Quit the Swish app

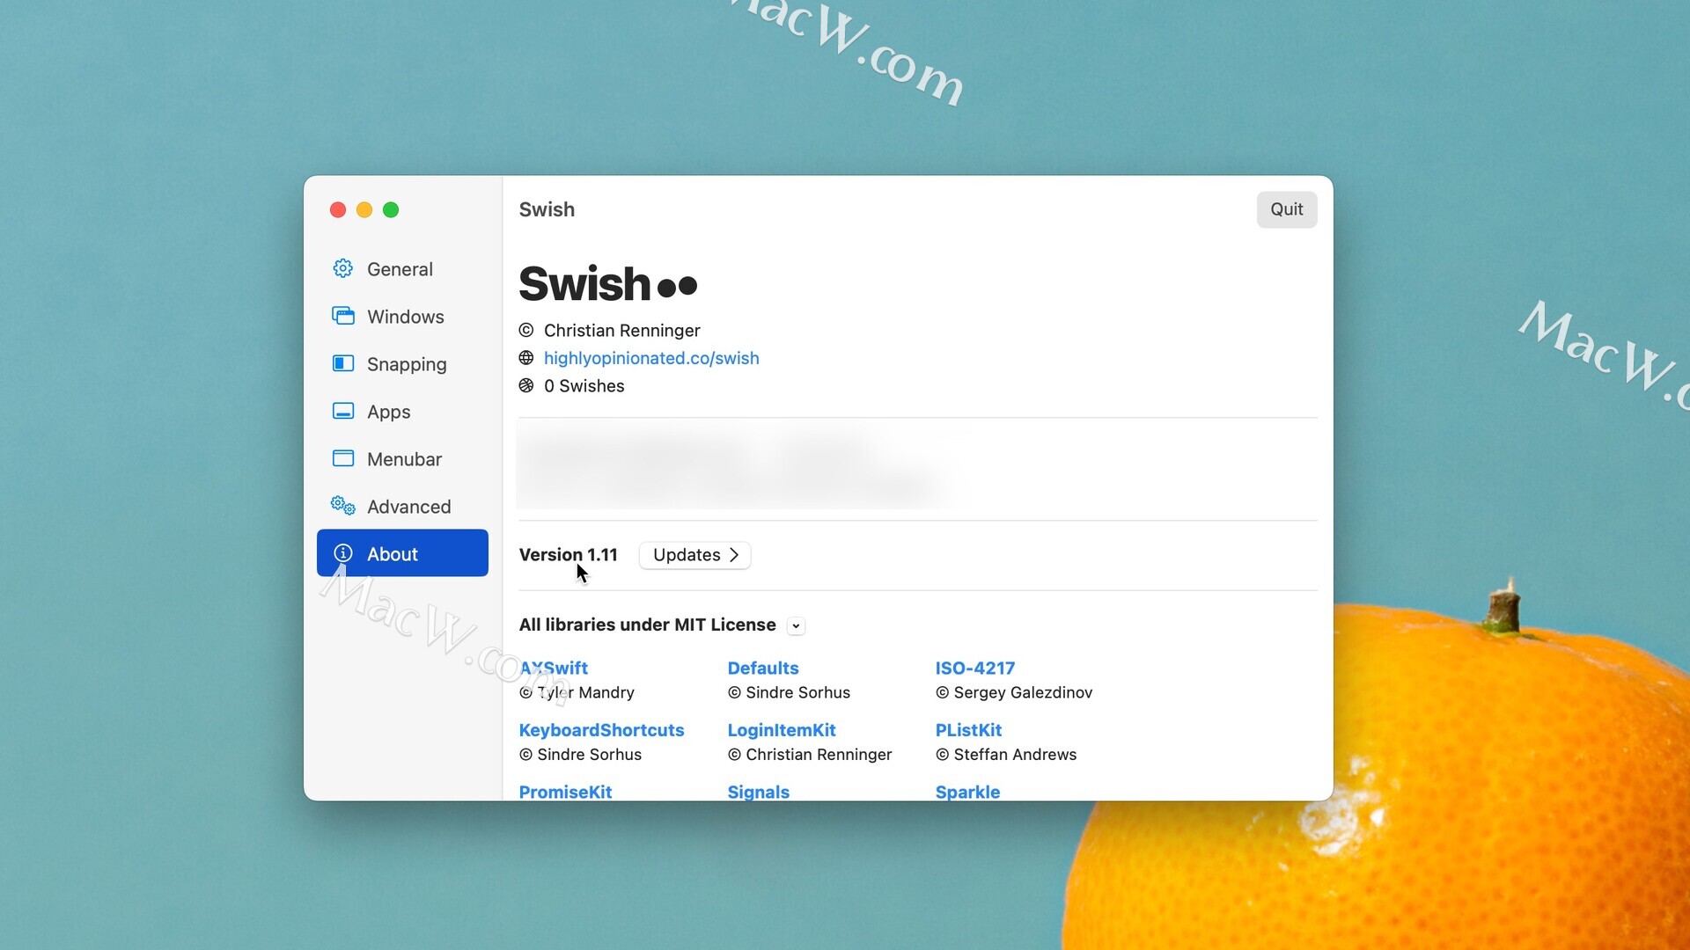point(1287,209)
